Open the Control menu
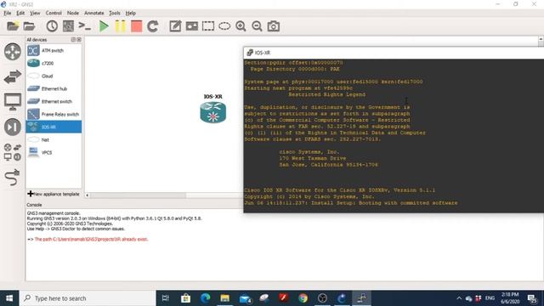Screen dimensions: 544x306 click(54, 14)
